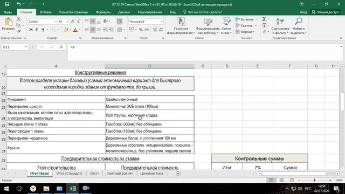
Task: Decrease font size with the small A icon
Action: click(79, 22)
